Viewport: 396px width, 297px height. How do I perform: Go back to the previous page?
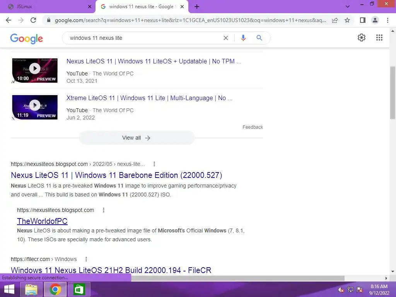(x=9, y=20)
